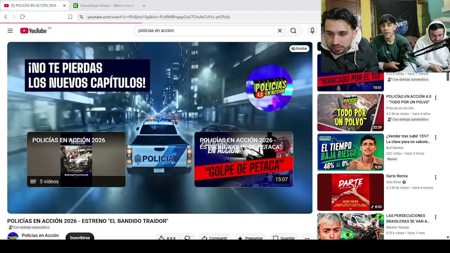Open "POLICÍAS EN ACCIÓN 4.0 - TODO POR UN POLVO" title

409,99
